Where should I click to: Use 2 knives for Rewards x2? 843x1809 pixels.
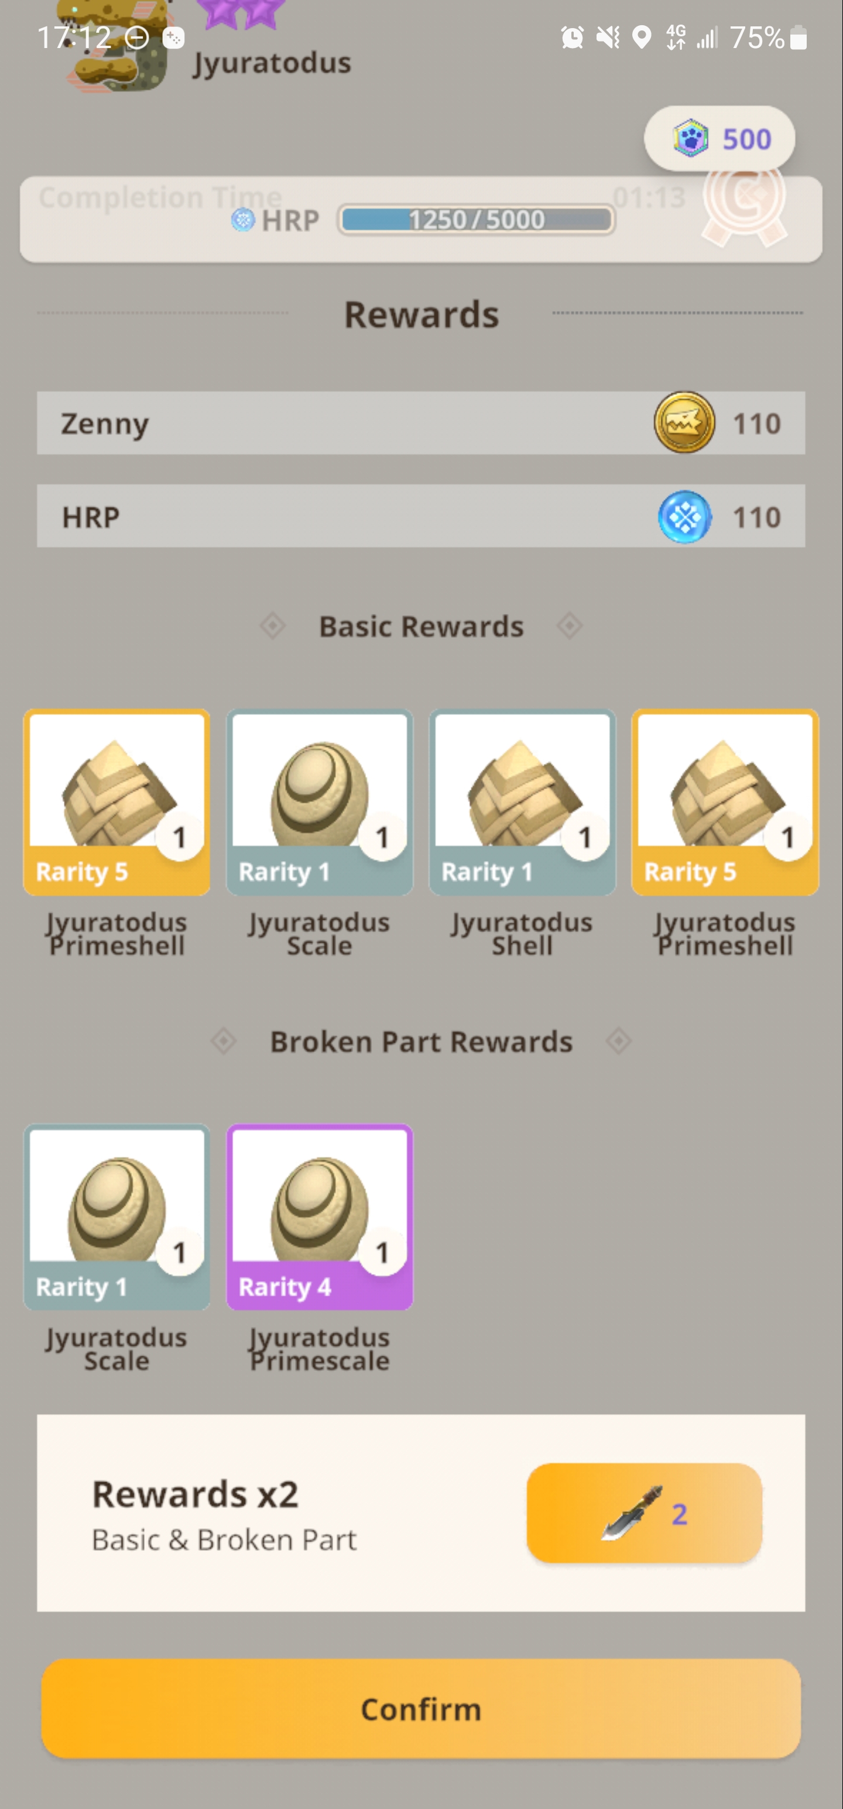click(645, 1513)
